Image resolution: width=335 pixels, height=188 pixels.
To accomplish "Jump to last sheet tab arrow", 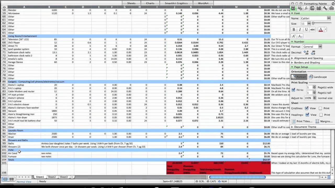I will pyautogui.click(x=29, y=177).
